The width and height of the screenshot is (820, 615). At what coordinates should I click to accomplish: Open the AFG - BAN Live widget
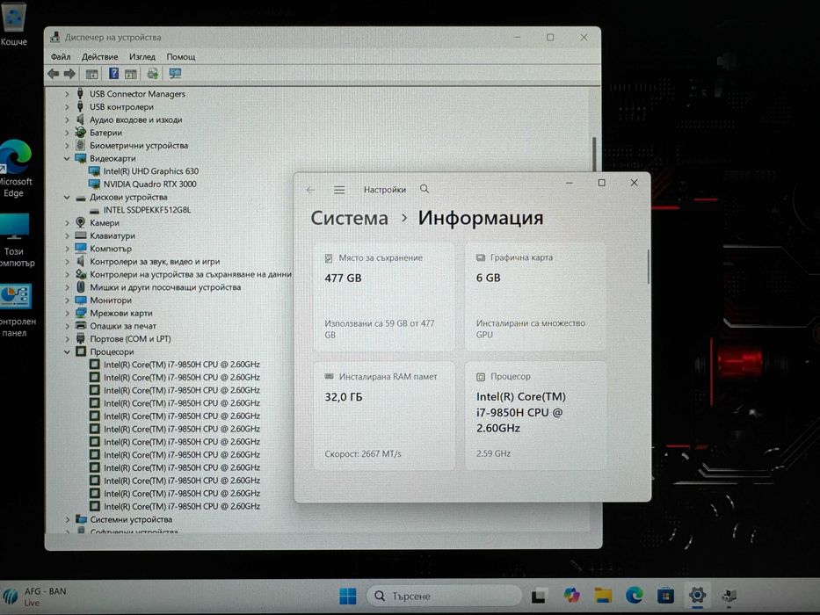click(34, 597)
